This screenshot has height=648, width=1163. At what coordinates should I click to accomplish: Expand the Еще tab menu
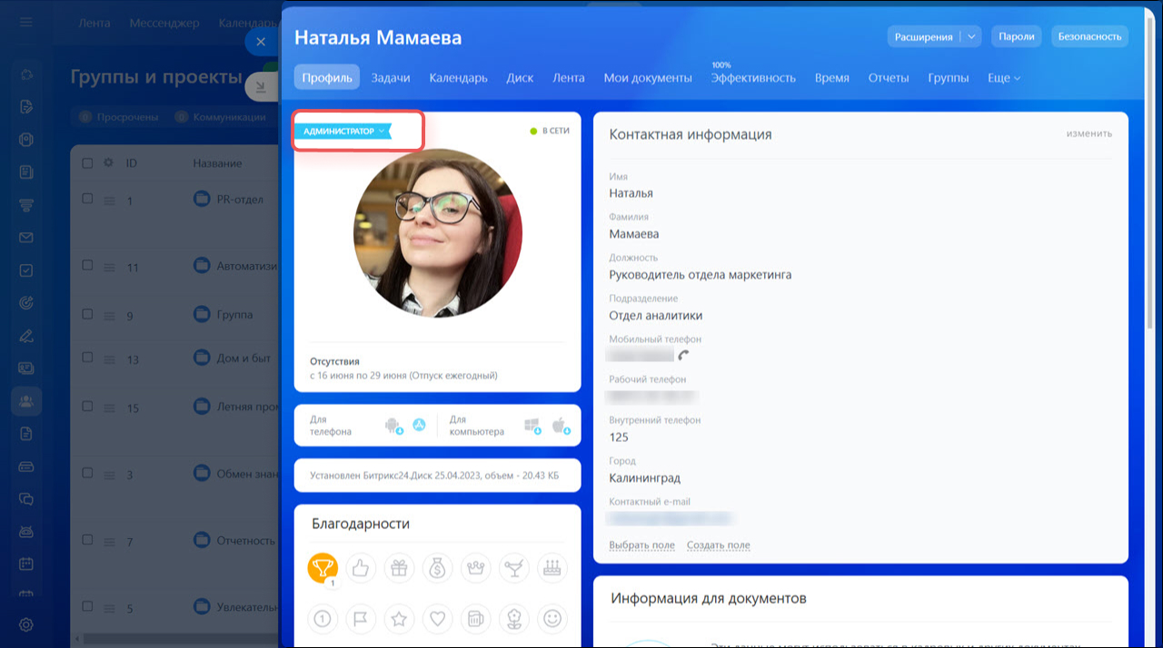(1004, 78)
